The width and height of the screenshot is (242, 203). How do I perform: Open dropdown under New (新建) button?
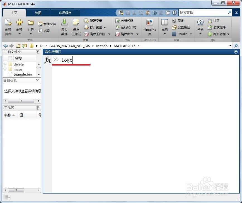click(x=20, y=34)
